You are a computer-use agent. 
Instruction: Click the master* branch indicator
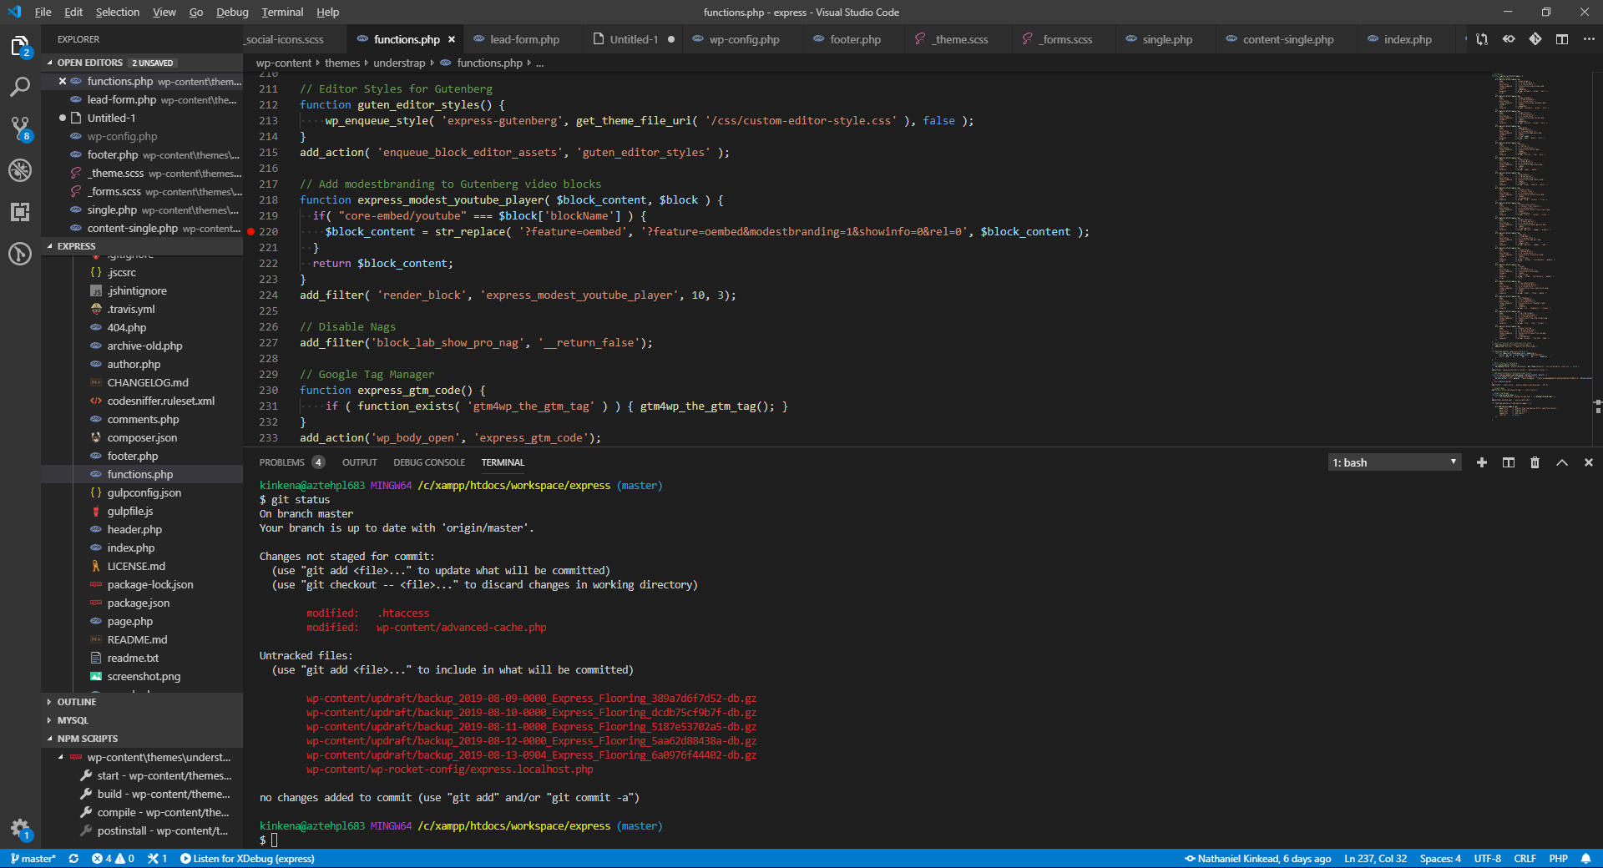click(33, 859)
